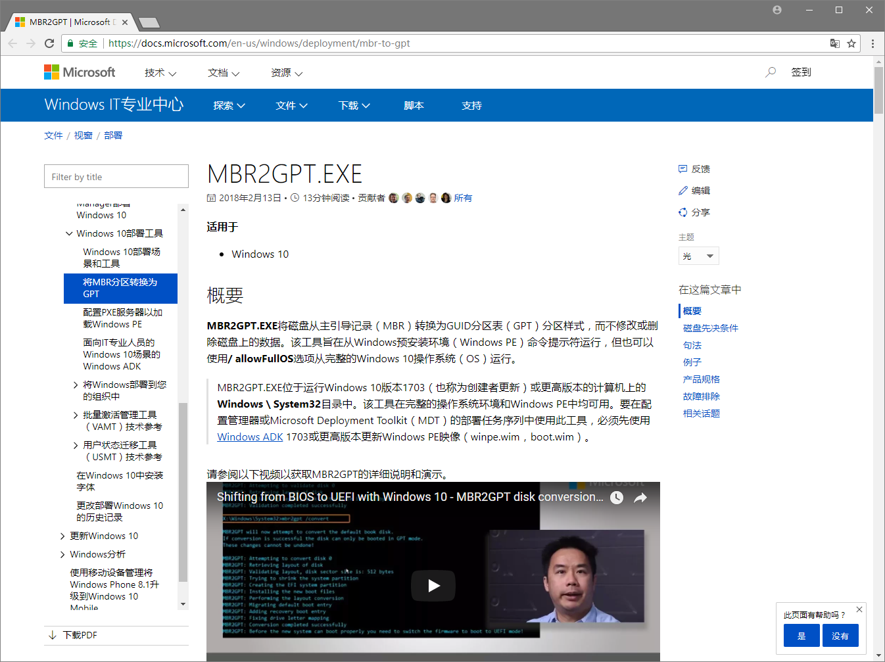This screenshot has height=662, width=885.
Task: Open the theme (主题) dropdown
Action: 698,256
